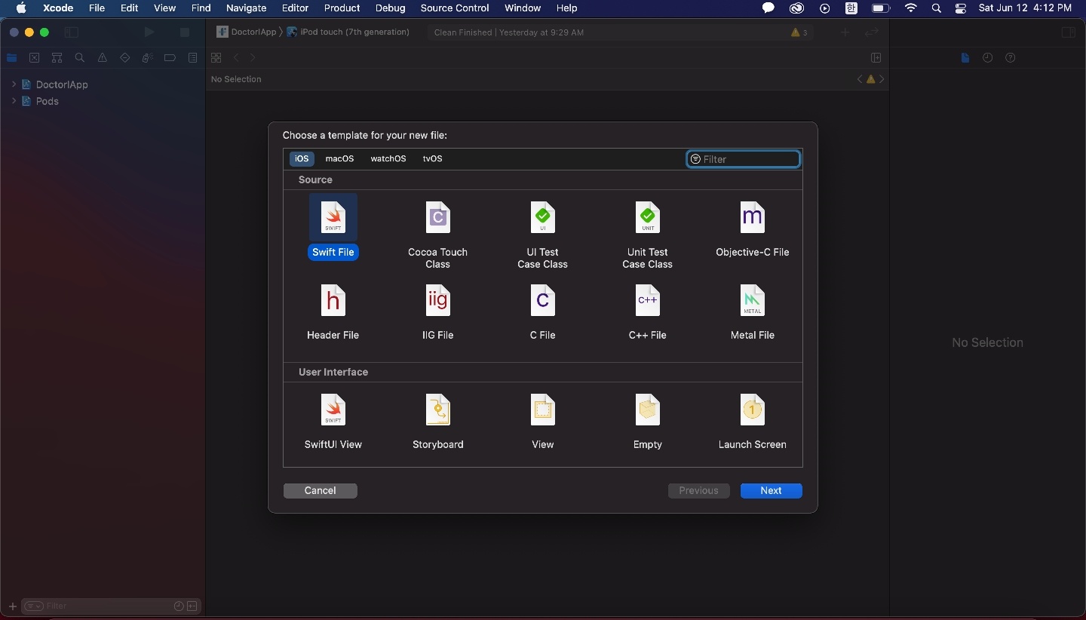This screenshot has width=1086, height=620.
Task: Select the C++ File template
Action: [x=647, y=312]
